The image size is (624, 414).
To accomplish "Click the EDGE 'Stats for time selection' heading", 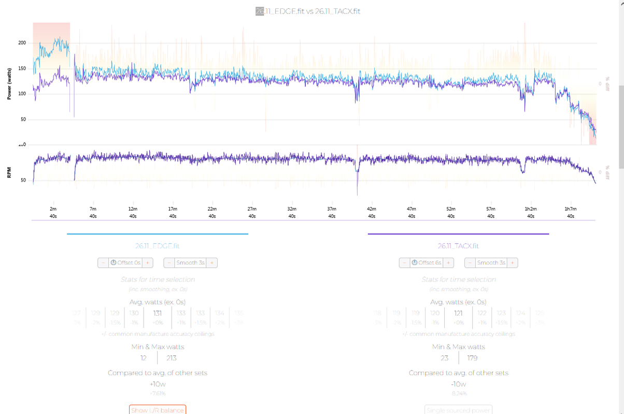I will click(158, 279).
